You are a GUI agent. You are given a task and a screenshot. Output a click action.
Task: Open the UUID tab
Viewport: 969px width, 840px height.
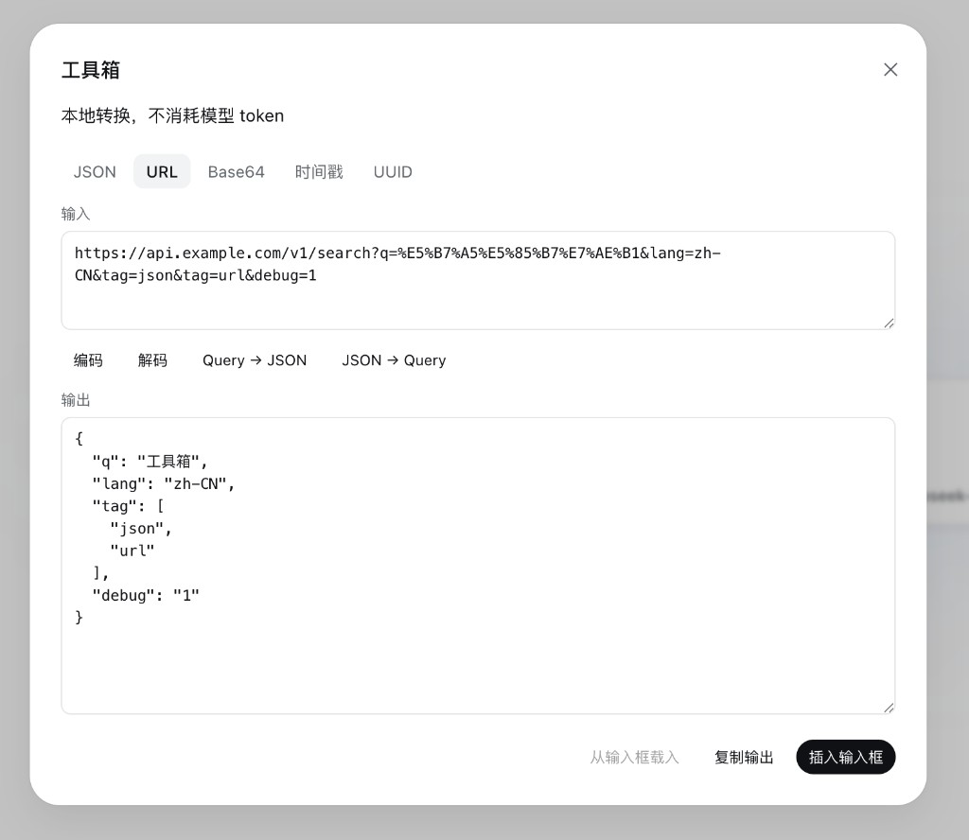393,172
